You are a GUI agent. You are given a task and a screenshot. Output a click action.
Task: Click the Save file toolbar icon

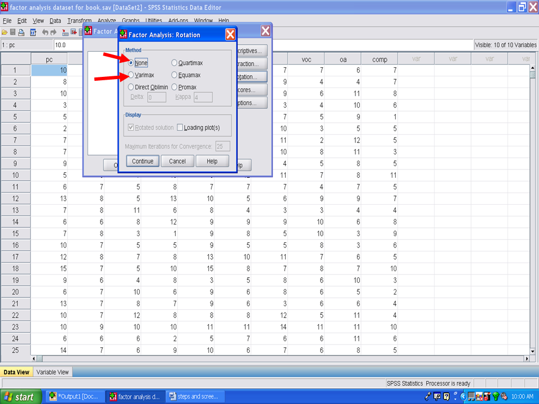point(13,32)
